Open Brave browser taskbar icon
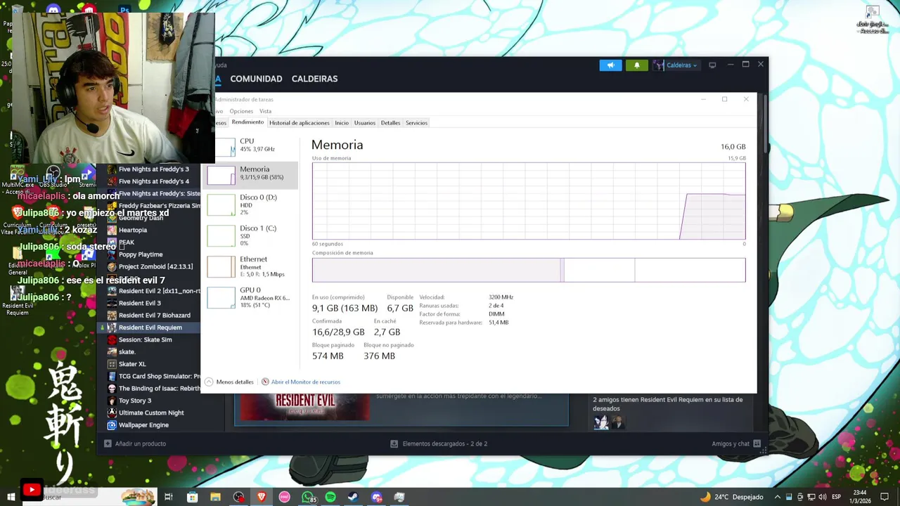900x506 pixels. coord(262,497)
